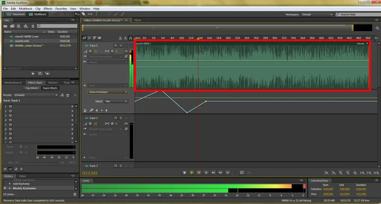This screenshot has width=381, height=204.
Task: Switch to the Media Browser tab
Action: [x=13, y=83]
